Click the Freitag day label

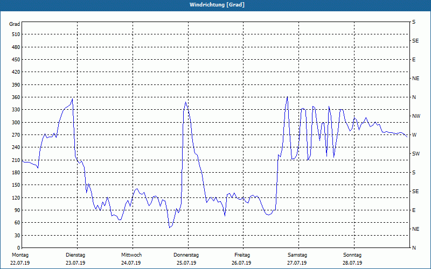click(242, 255)
